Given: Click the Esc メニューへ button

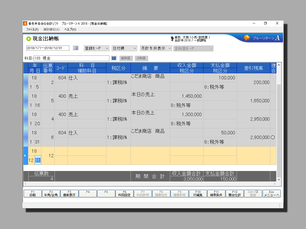Looking at the screenshot, I should [272, 194].
